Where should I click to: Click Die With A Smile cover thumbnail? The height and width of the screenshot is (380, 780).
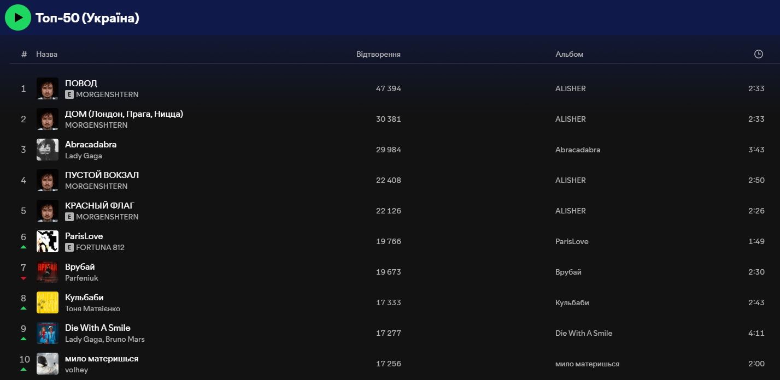click(48, 333)
